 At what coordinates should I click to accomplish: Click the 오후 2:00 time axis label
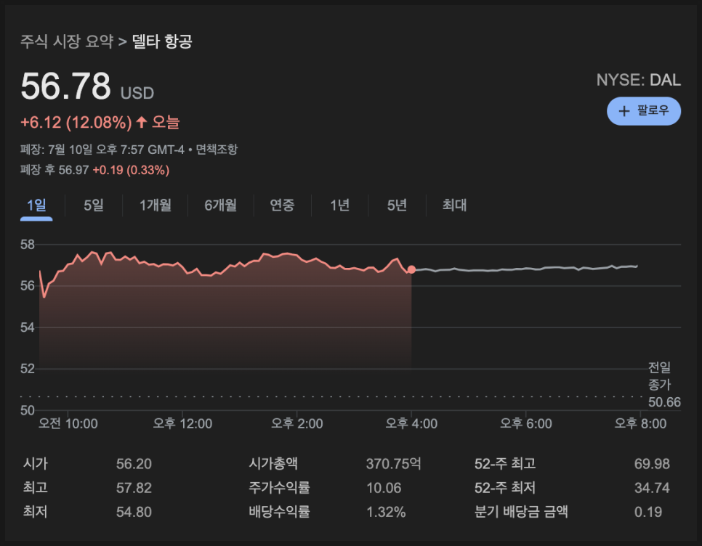[x=296, y=423]
